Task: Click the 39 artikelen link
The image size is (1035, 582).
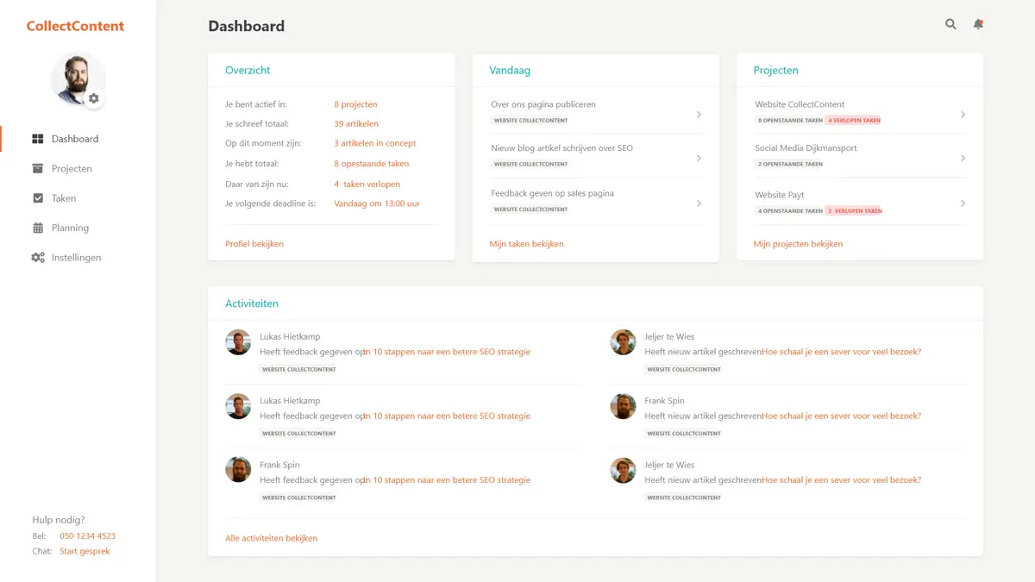Action: point(356,124)
